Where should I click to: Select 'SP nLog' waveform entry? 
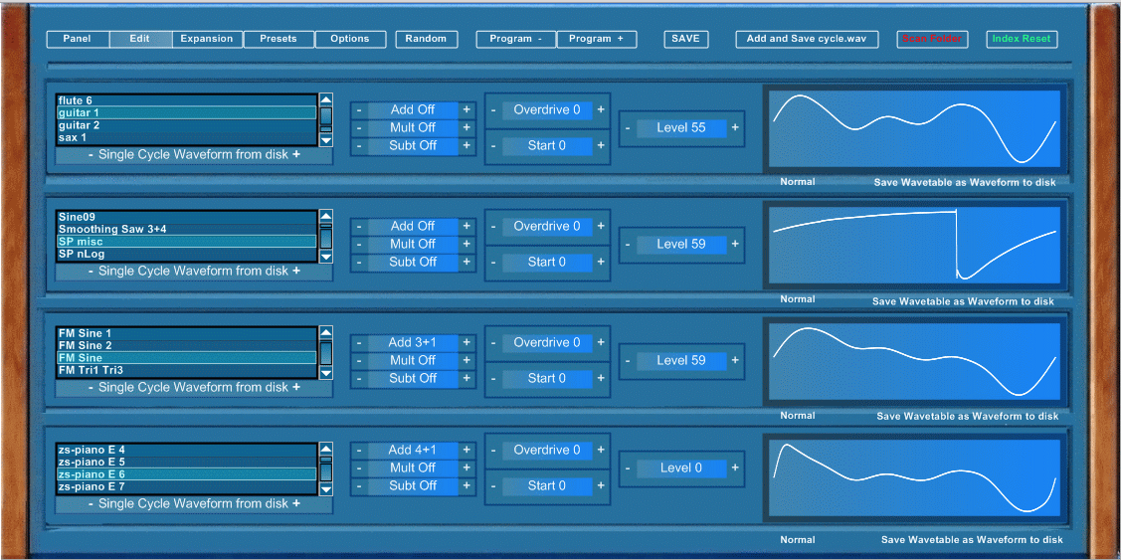point(187,254)
